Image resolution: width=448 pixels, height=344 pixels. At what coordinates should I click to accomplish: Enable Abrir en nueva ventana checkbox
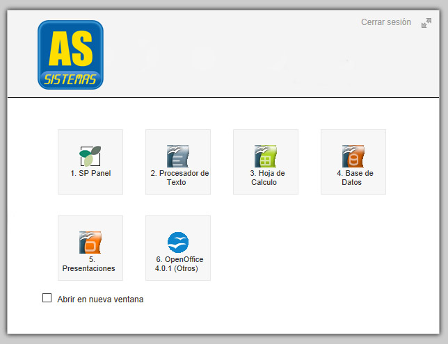47,297
